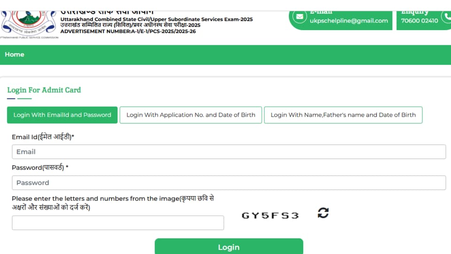
Task: Click the envelope email icon in header
Action: [x=299, y=16]
